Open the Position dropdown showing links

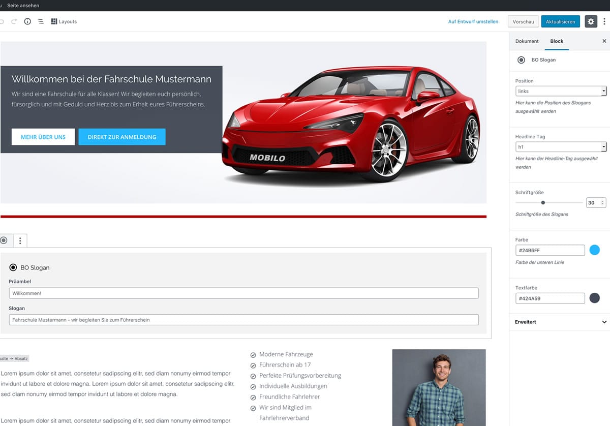(x=561, y=91)
